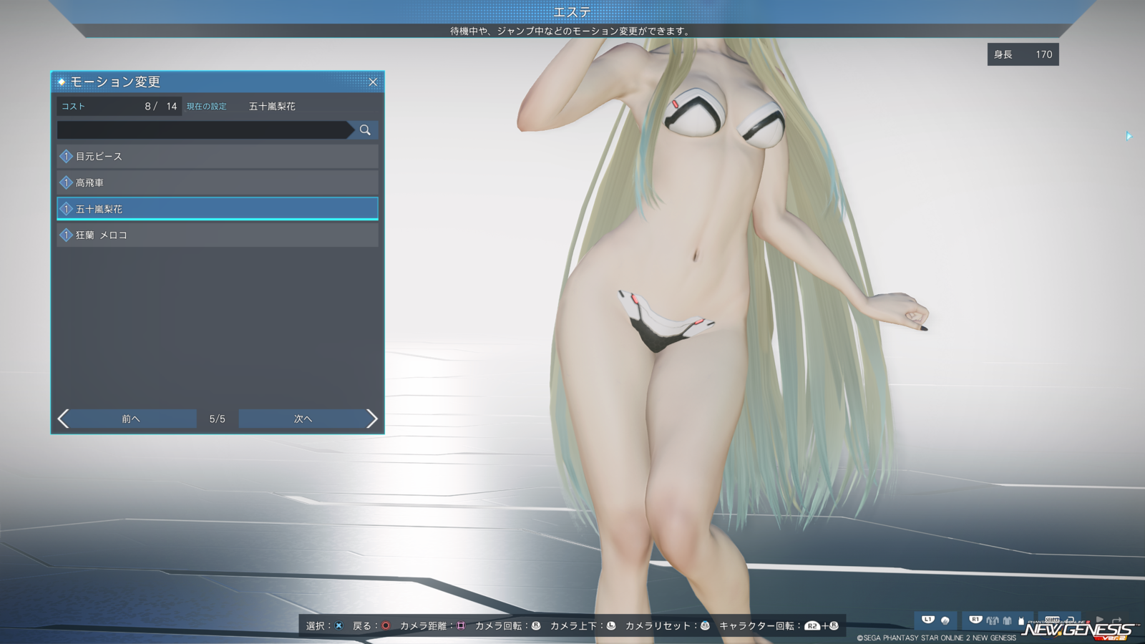This screenshot has height=644, width=1145.
Task: Click the current setting value 五十嵐梨花
Action: click(x=272, y=106)
